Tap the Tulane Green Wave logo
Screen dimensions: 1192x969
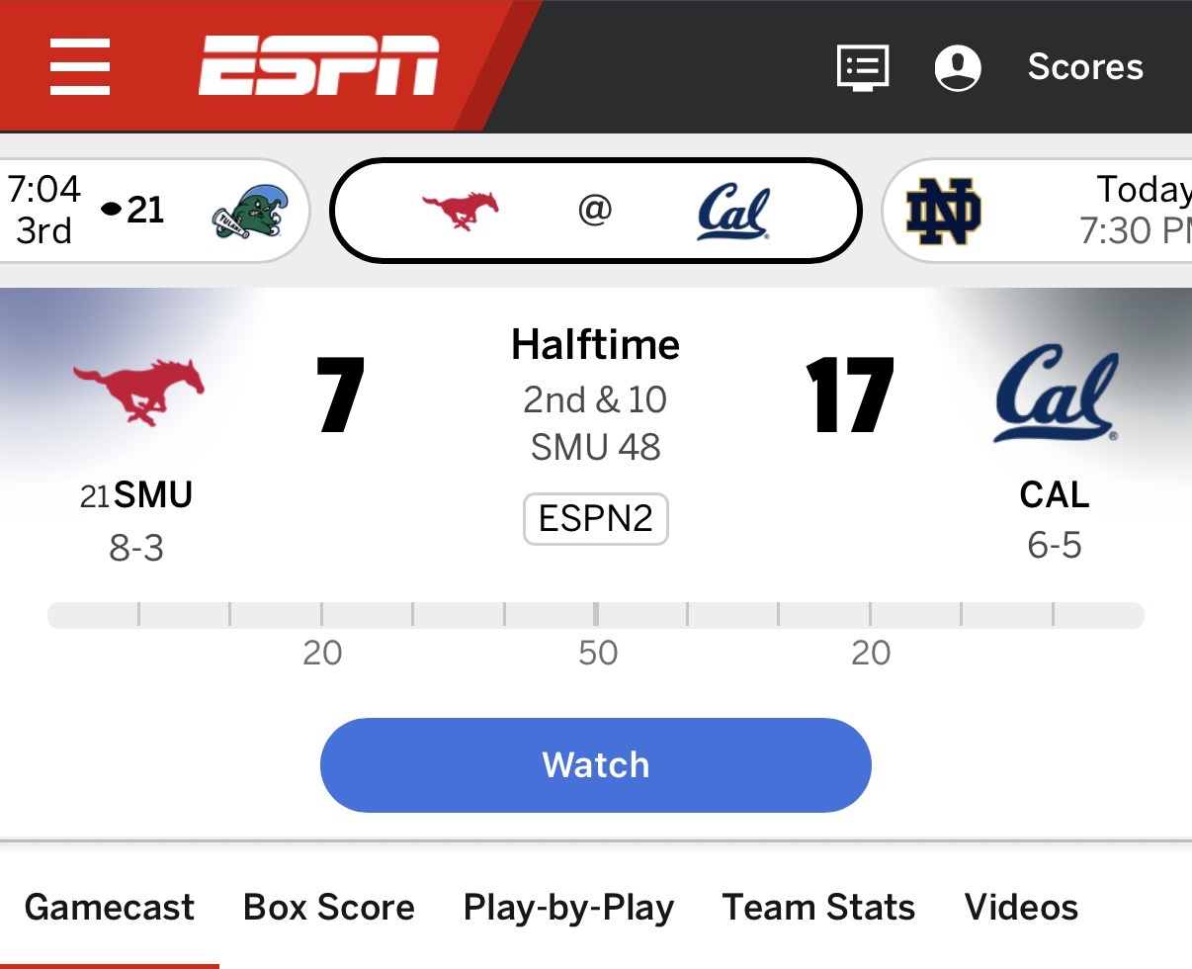pyautogui.click(x=245, y=211)
